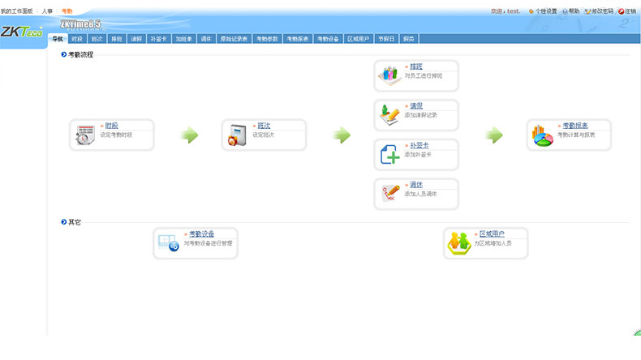Viewport: 641px width, 360px height.
Task: Open the 节假日 tab
Action: point(386,39)
